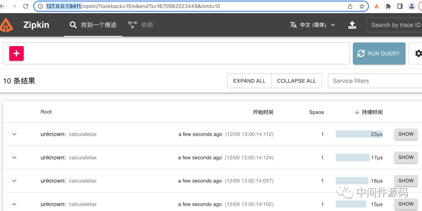Screen dimensions: 422x211
Task: Open the 中文 (简体) language dropdown
Action: 313,25
